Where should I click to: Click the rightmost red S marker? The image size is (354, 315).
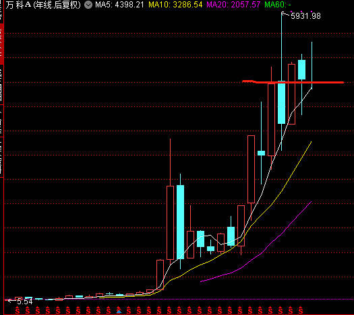(301, 310)
